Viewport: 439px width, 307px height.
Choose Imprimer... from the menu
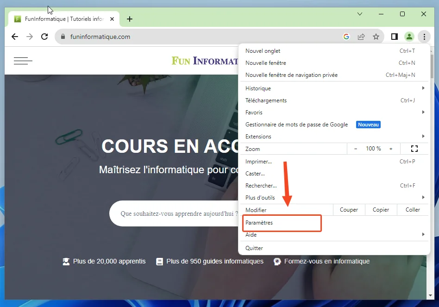click(333, 162)
